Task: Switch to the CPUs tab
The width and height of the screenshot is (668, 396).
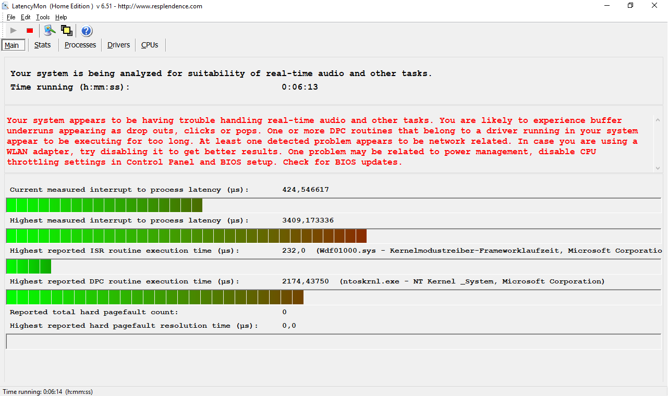Action: pos(150,45)
